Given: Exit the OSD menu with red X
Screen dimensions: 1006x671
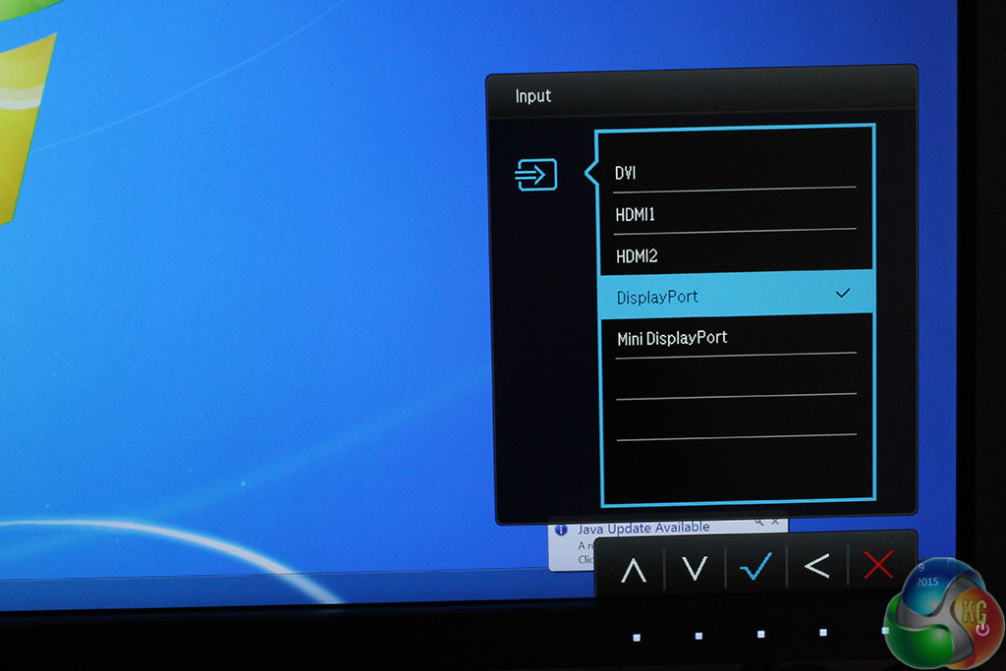Looking at the screenshot, I should [x=877, y=565].
